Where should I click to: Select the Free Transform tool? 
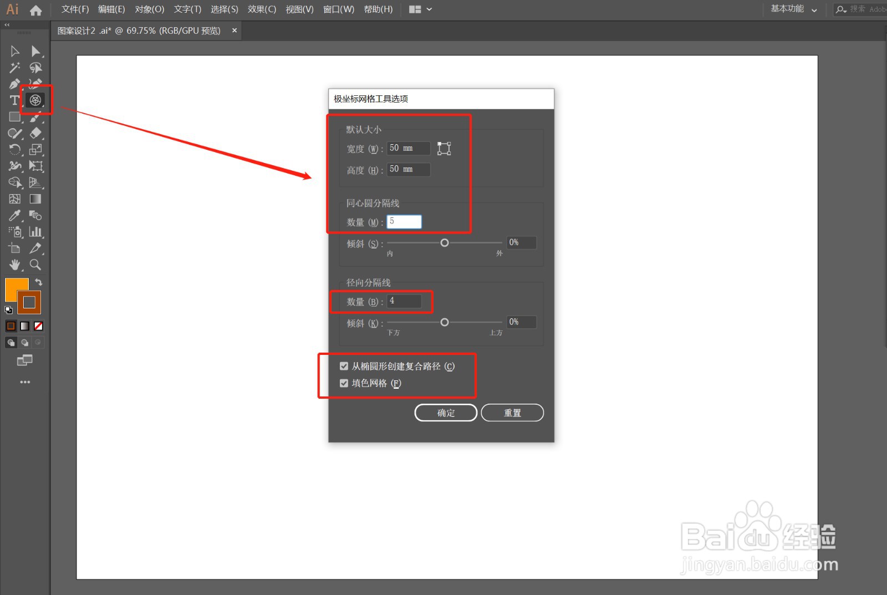(x=35, y=166)
